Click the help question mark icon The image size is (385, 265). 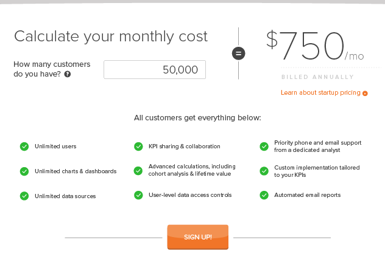pyautogui.click(x=67, y=74)
